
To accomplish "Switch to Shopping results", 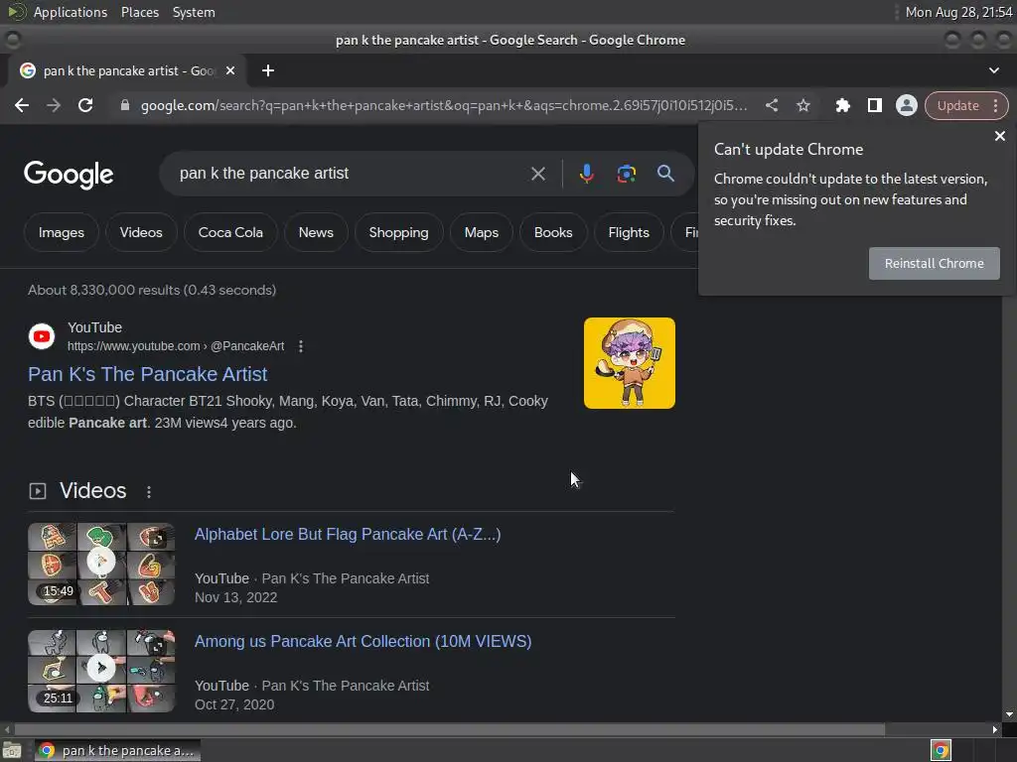I will coord(398,232).
